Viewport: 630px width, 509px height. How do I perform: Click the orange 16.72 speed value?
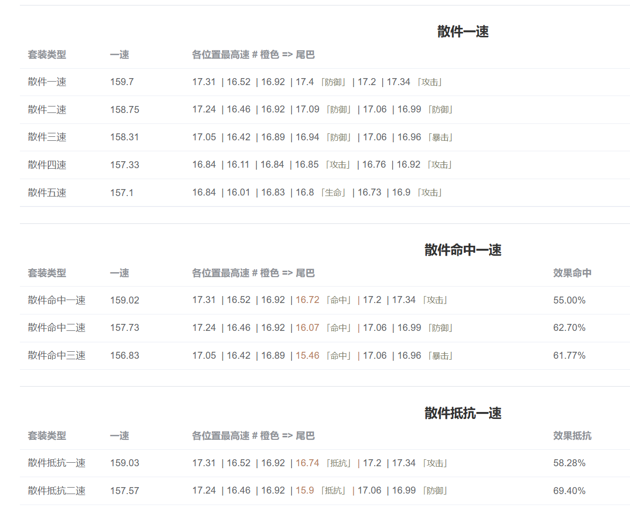(307, 300)
